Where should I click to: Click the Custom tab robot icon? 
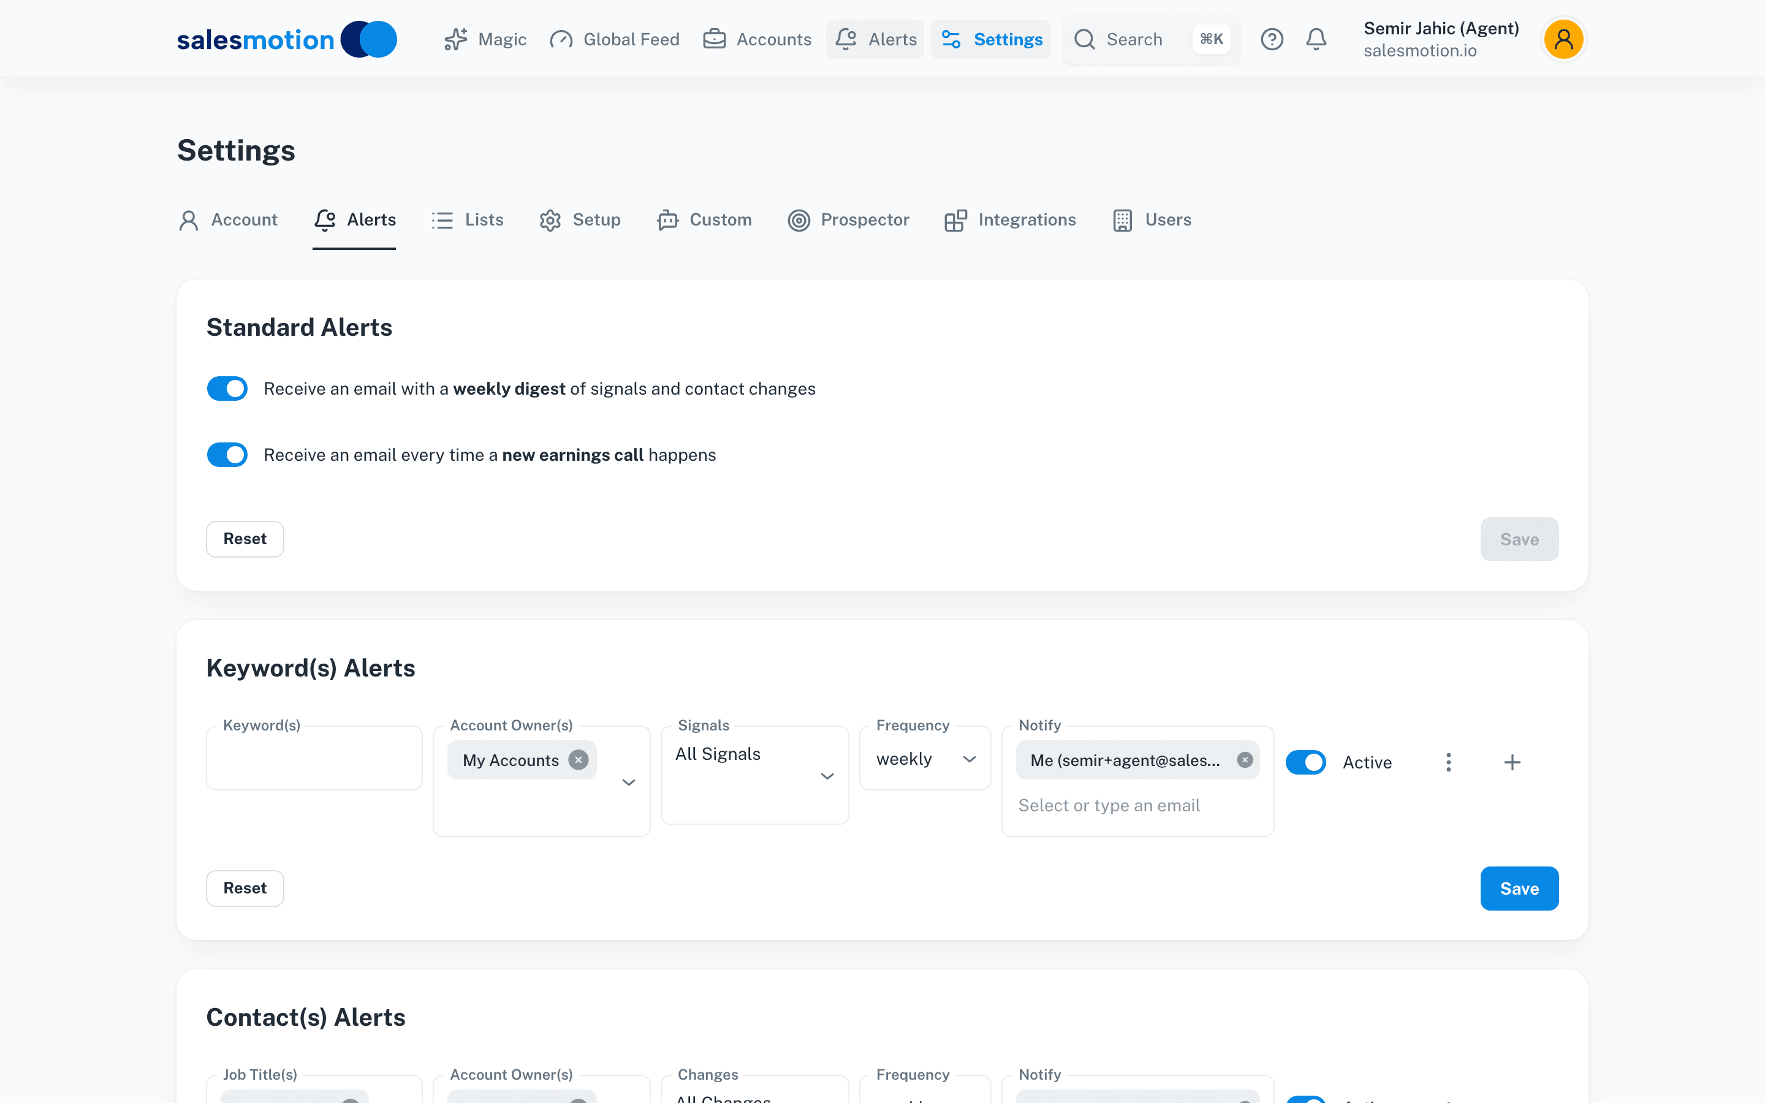(667, 221)
